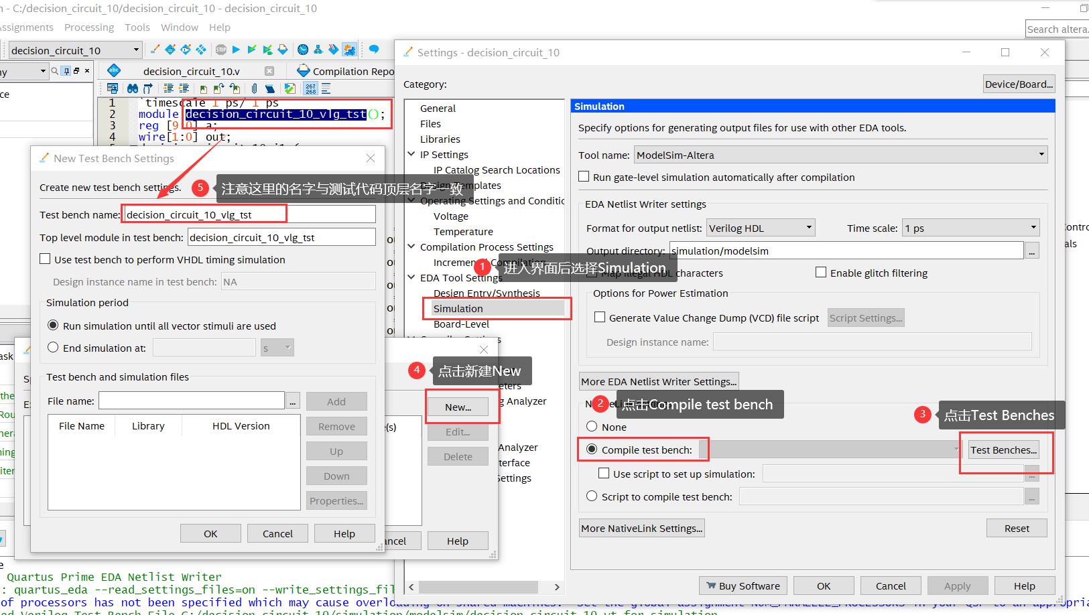Decrease indent using editor toolbar icon
The height and width of the screenshot is (615, 1089).
click(x=184, y=88)
